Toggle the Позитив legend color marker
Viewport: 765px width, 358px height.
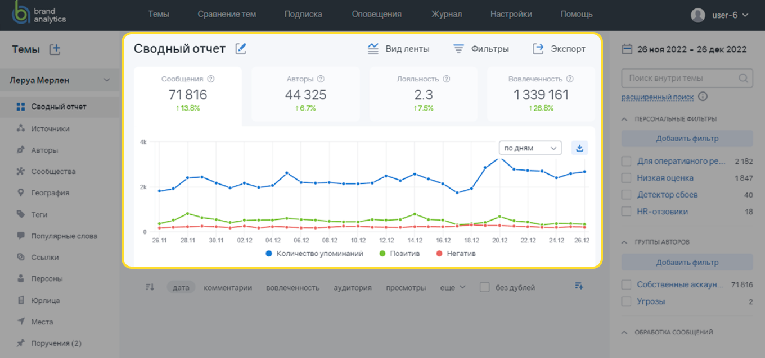(382, 254)
